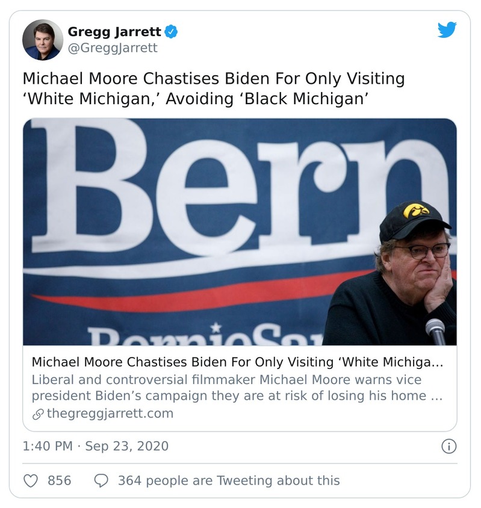Viewport: 481px width, 508px height.
Task: Click the 856 likes count
Action: [59, 480]
